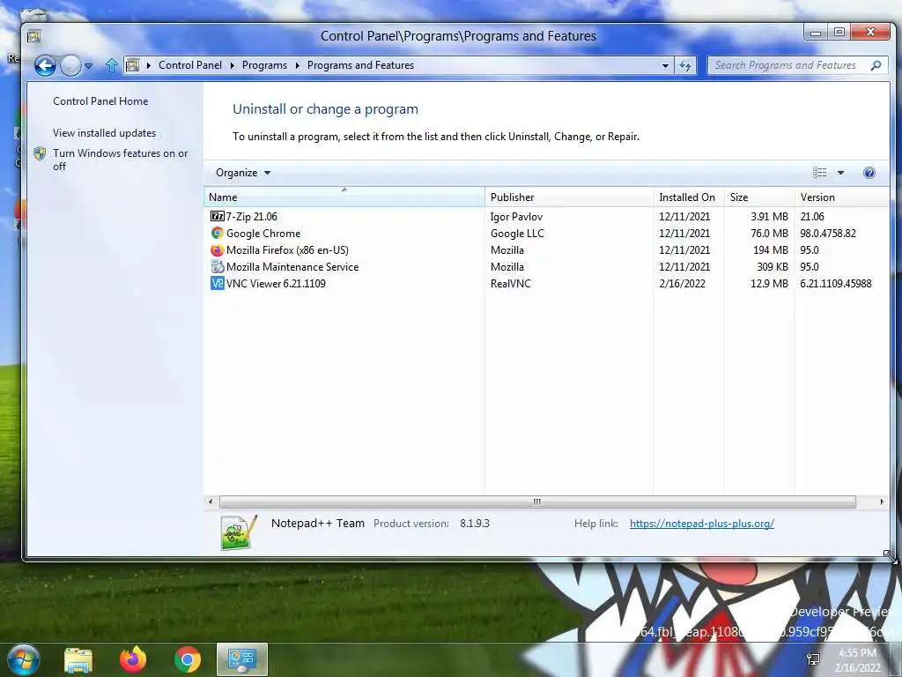The height and width of the screenshot is (677, 902).
Task: Click the shield icon beside Windows features
Action: [x=40, y=153]
